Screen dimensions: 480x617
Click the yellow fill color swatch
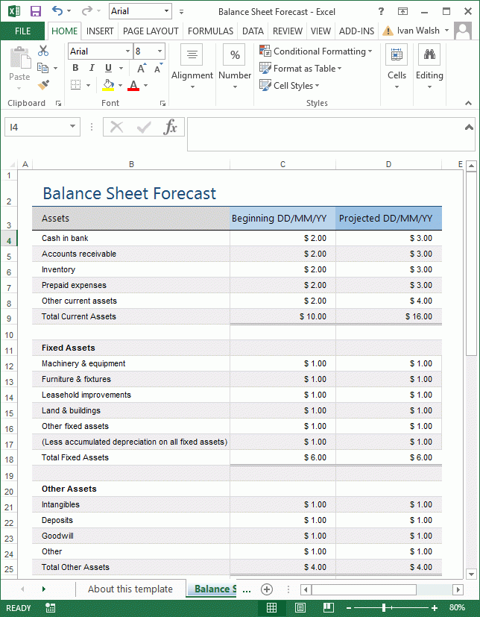click(x=109, y=85)
